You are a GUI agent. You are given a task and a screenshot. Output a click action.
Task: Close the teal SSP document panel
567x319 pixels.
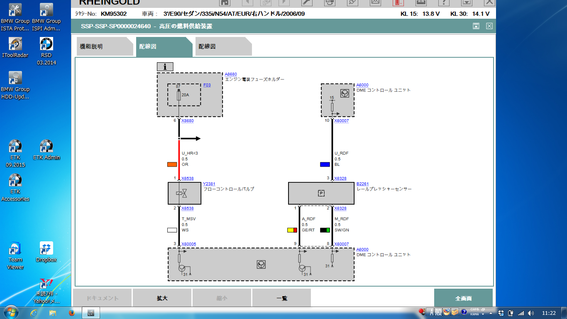[x=489, y=26]
